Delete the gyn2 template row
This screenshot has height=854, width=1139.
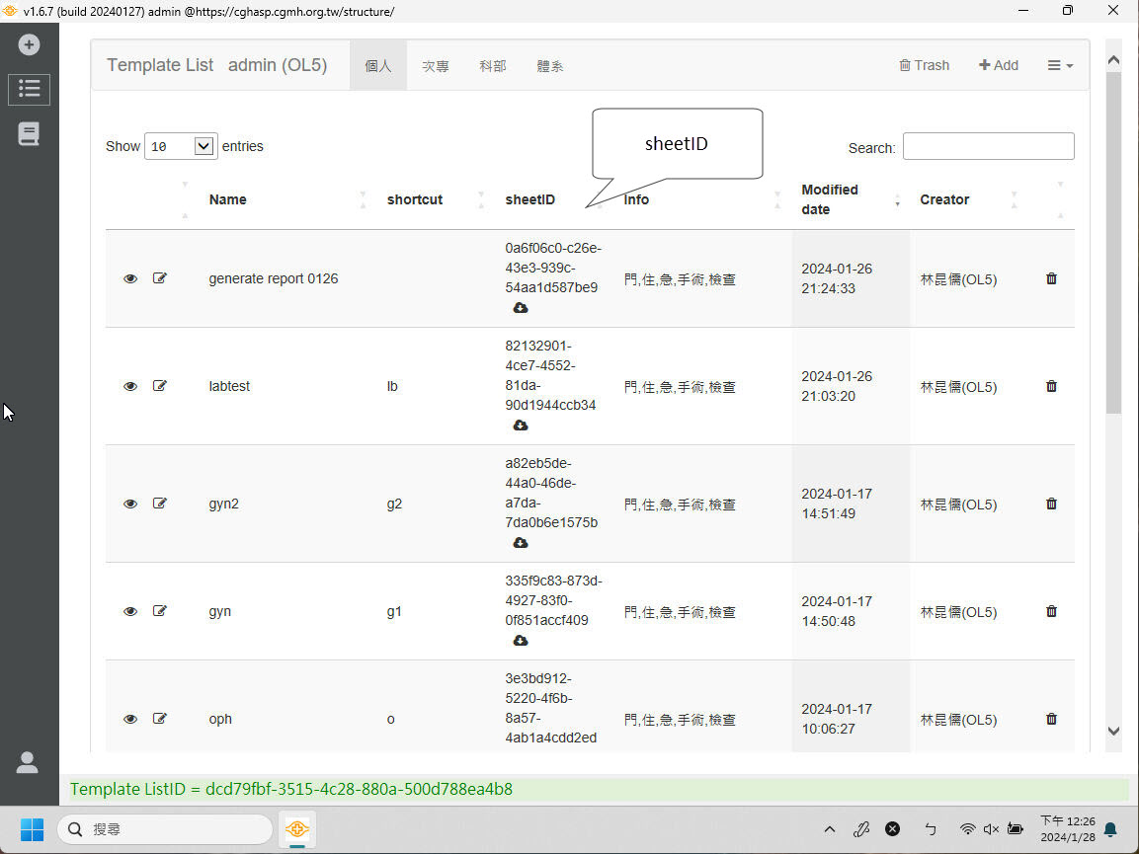click(1051, 504)
